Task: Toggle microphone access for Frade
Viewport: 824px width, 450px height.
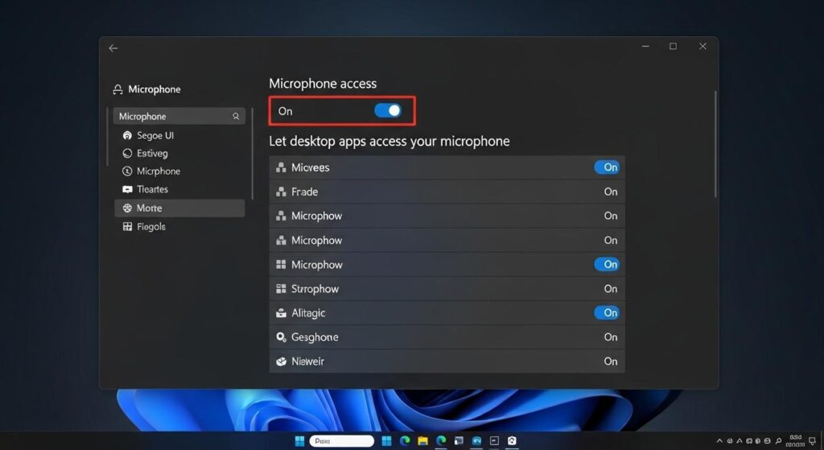Action: coord(611,192)
